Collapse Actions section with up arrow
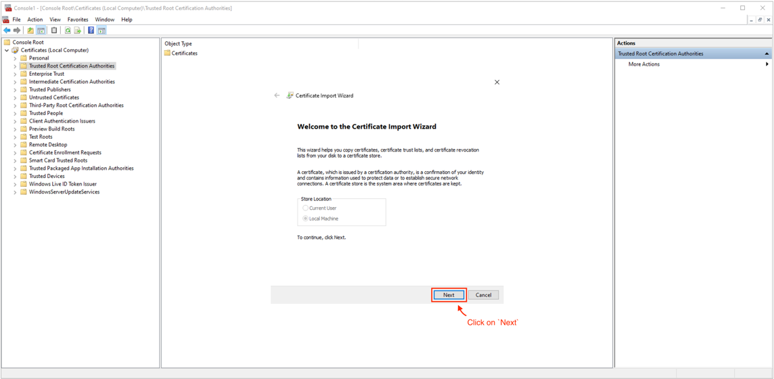Image resolution: width=774 pixels, height=379 pixels. point(767,53)
